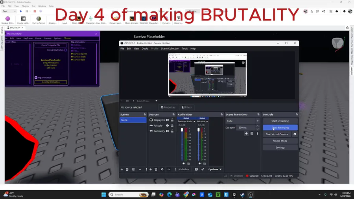Lock the RStudio source
The image size is (354, 199).
pos(172,126)
